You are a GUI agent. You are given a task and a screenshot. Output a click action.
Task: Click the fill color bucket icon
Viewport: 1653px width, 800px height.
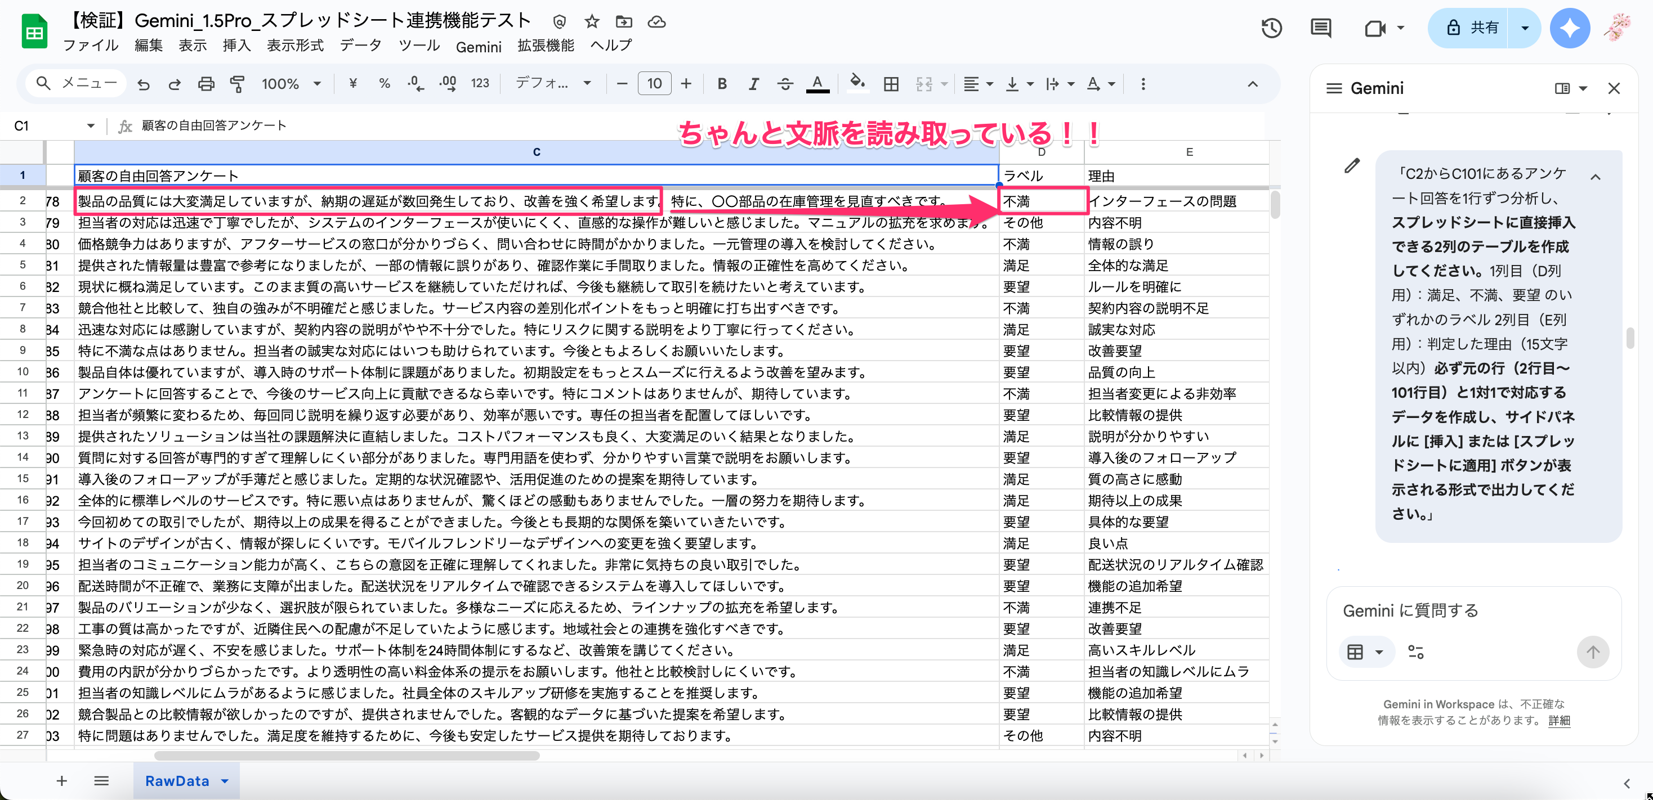click(x=857, y=83)
